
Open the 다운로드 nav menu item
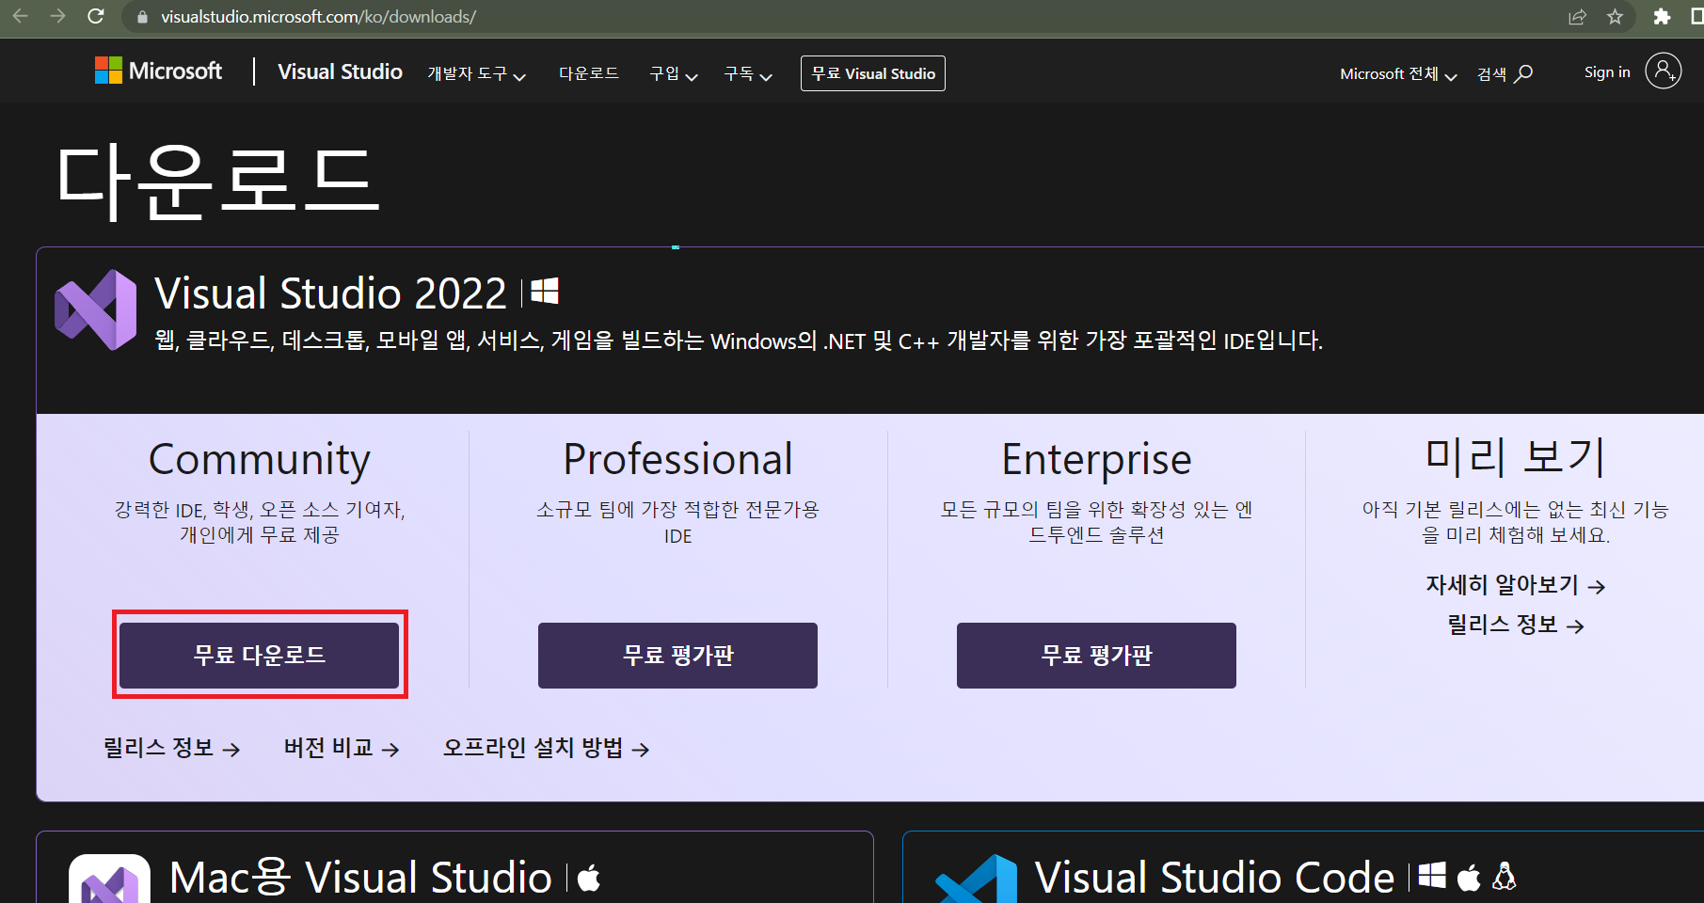click(588, 73)
